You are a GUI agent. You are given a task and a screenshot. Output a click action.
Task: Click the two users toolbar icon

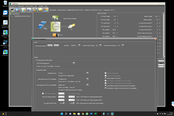46,10
